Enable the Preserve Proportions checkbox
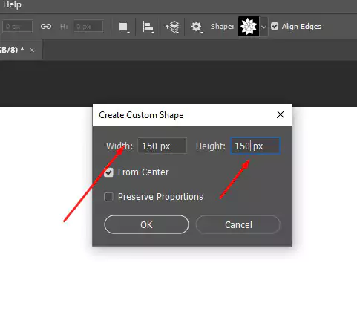 tap(108, 197)
